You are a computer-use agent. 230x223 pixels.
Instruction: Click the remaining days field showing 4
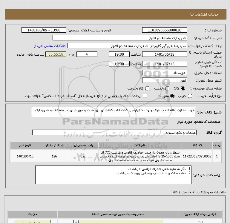tap(87, 54)
